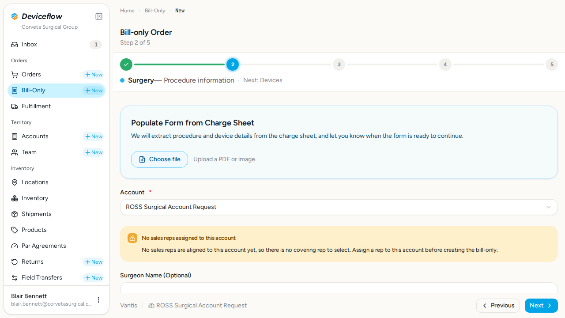
Task: Click the Products tag icon
Action: point(15,230)
